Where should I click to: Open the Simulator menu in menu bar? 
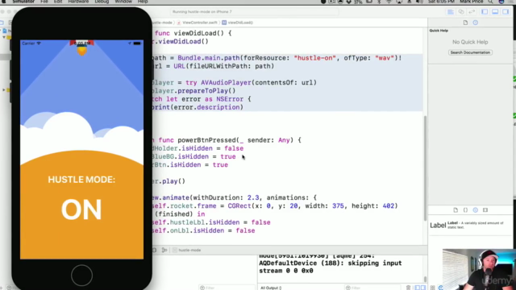click(23, 2)
